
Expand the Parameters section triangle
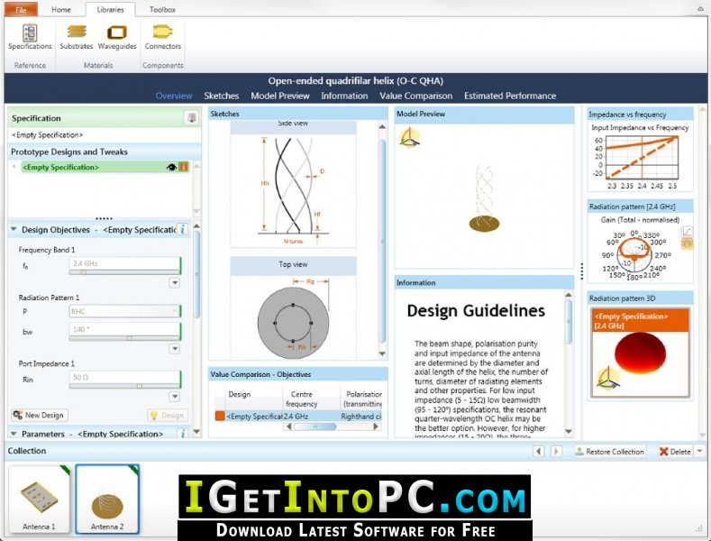click(14, 434)
